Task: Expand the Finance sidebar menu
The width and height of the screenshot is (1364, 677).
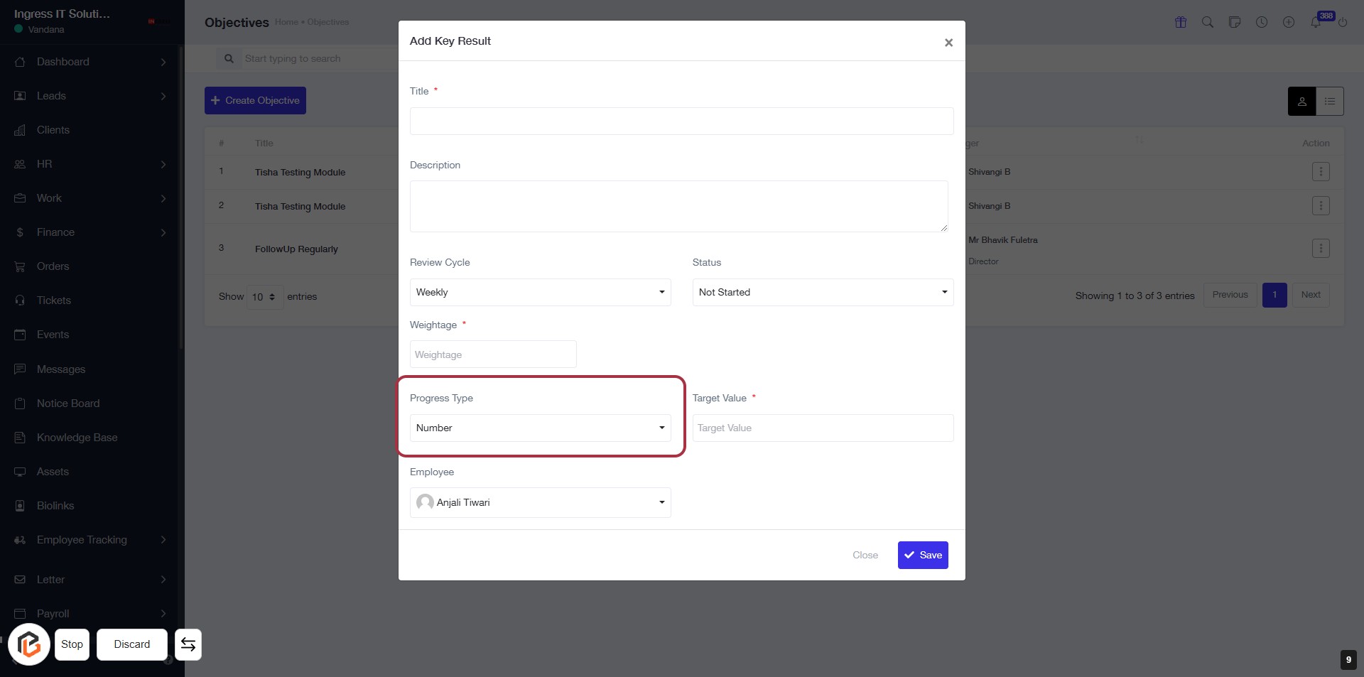Action: click(55, 232)
